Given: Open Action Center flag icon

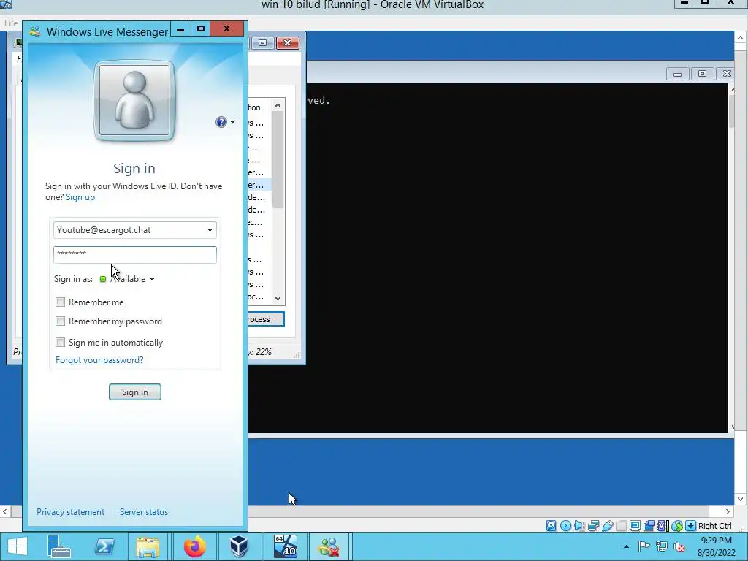Looking at the screenshot, I should [x=644, y=546].
